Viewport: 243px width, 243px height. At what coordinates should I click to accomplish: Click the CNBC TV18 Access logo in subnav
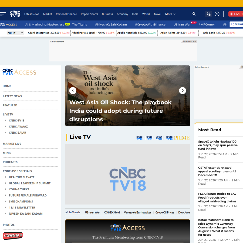[x=9, y=25]
